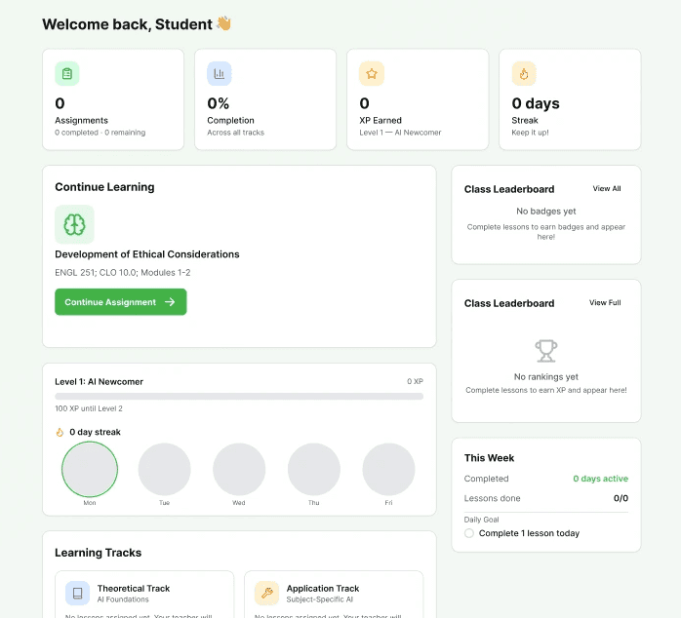Click the 'This Week' heading

click(489, 458)
